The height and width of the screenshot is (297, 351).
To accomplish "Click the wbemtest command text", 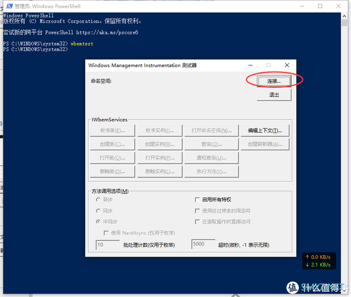I will 82,44.
